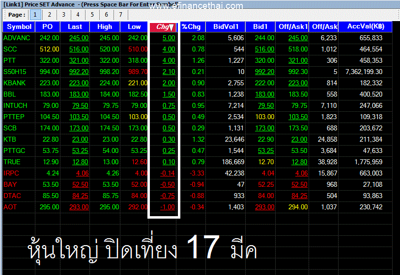Click SCC low price 510.00
This screenshot has width=400, height=275.
point(138,49)
